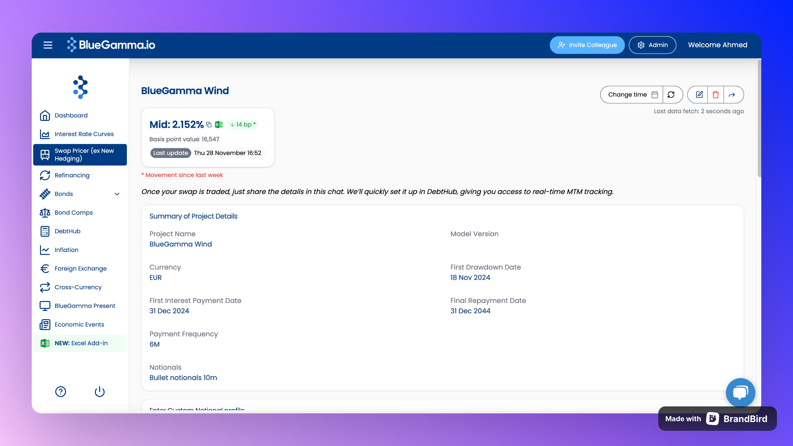Copy the mid rate value
The image size is (793, 446).
pyautogui.click(x=209, y=125)
